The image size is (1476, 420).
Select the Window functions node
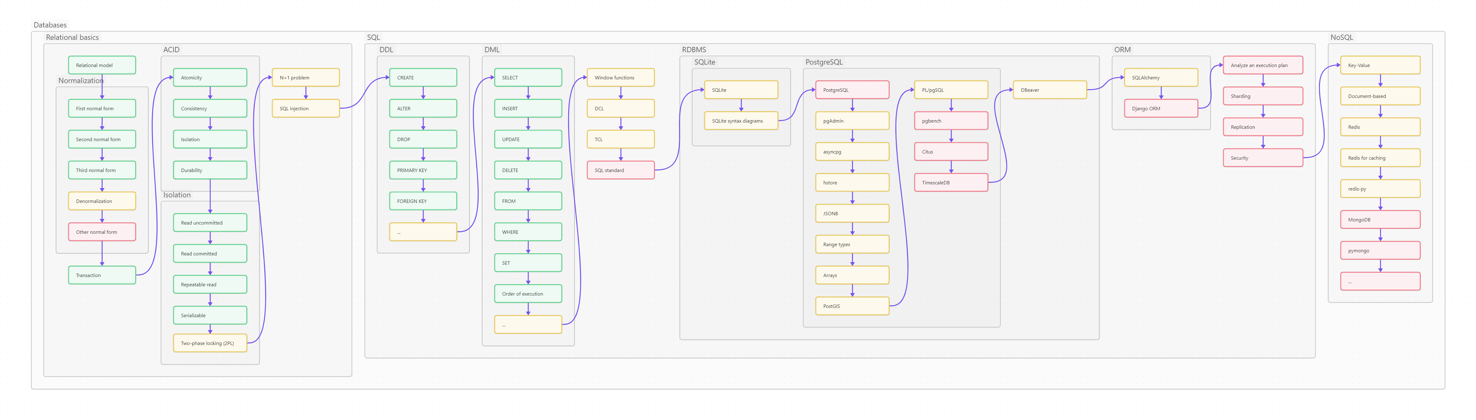[x=621, y=77]
